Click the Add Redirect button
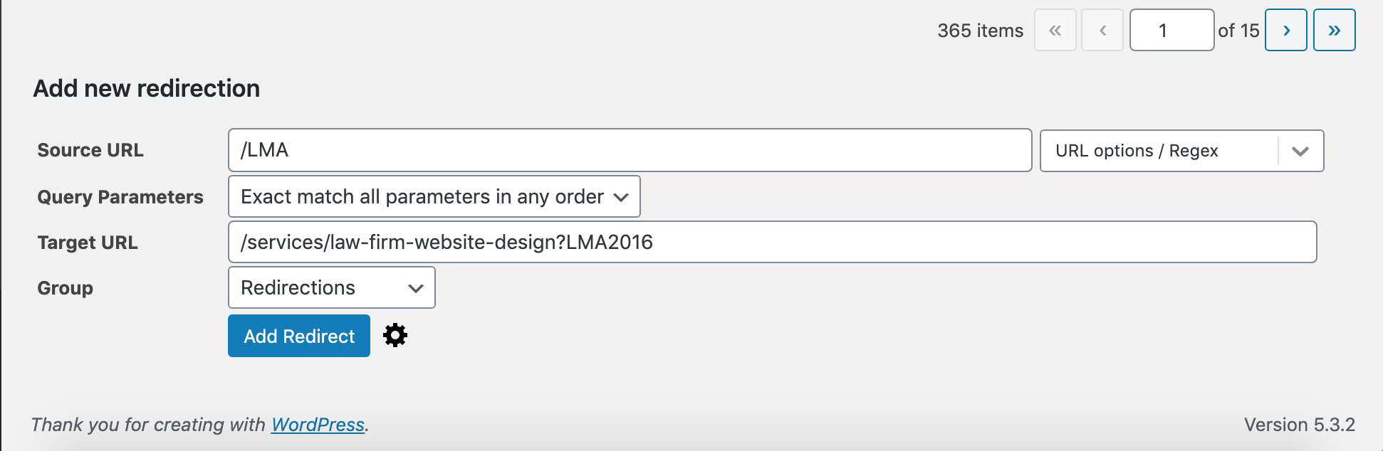 299,336
